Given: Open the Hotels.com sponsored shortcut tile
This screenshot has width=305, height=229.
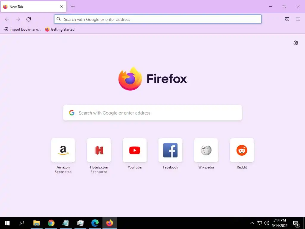Looking at the screenshot, I should (99, 150).
